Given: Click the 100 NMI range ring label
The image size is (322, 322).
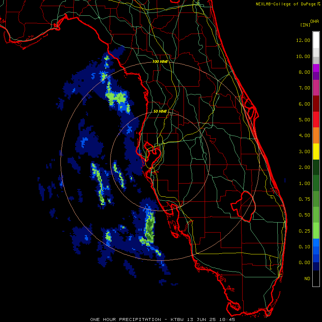Looking at the screenshot, I should (160, 62).
